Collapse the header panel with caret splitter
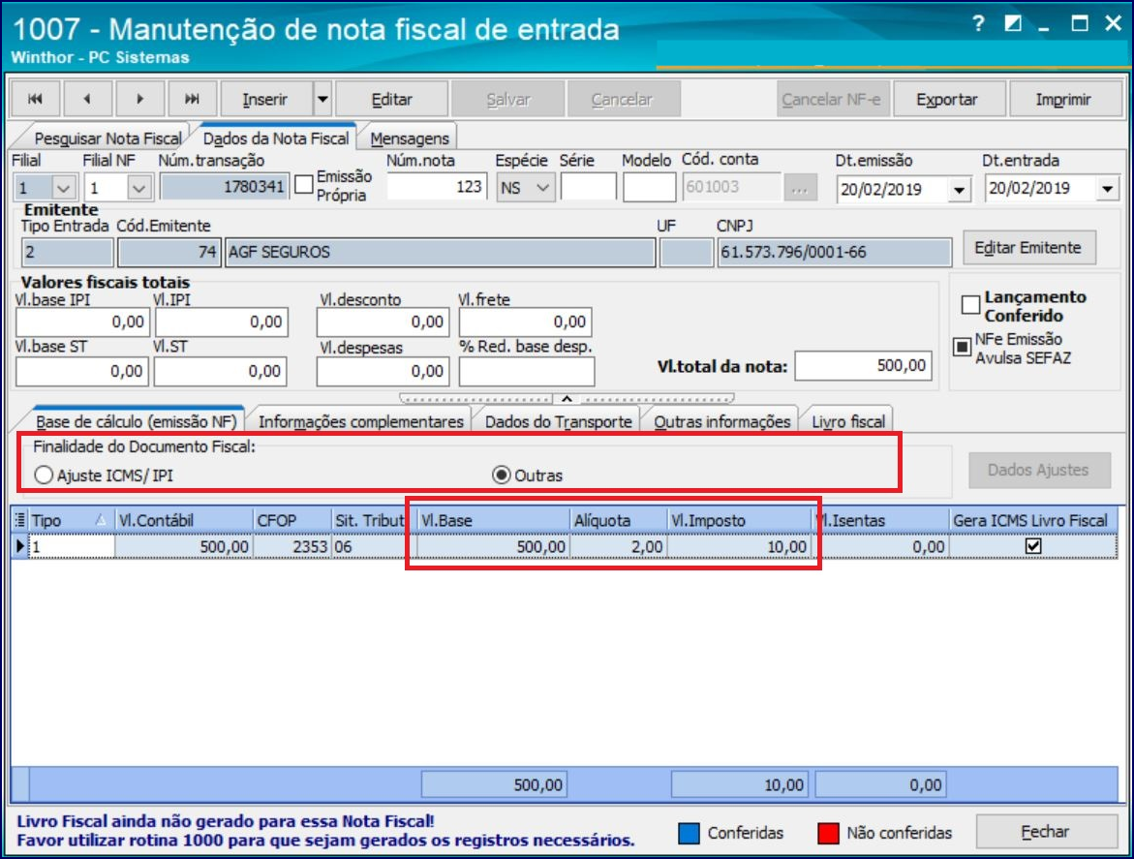This screenshot has width=1134, height=859. pyautogui.click(x=567, y=398)
